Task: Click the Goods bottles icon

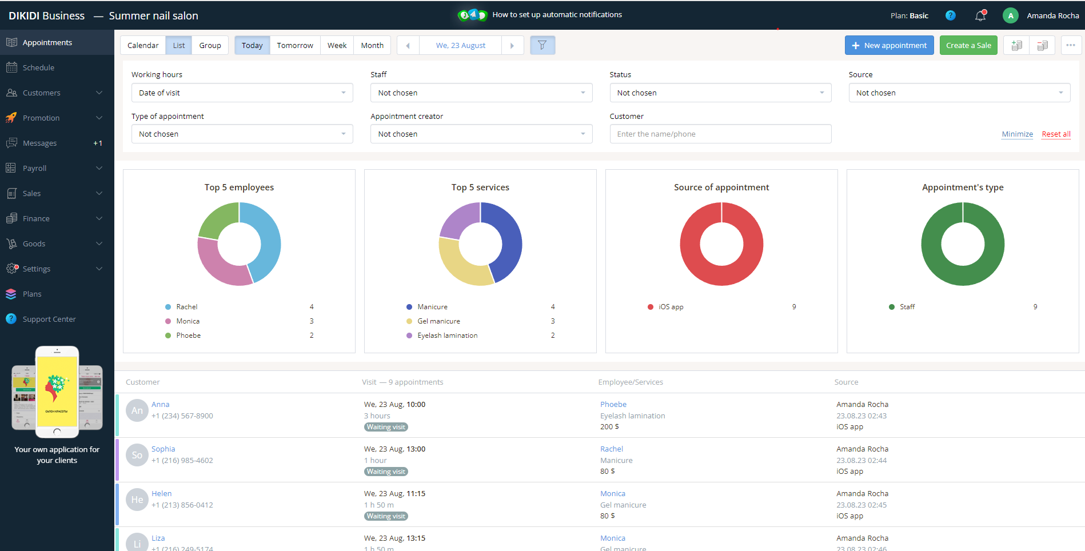Action: tap(11, 243)
